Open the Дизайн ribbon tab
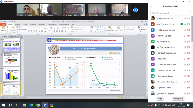Viewport: 193px width, 108px height. point(25,24)
